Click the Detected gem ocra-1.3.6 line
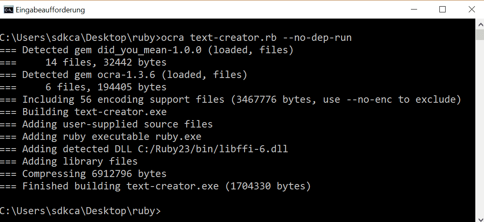The height and width of the screenshot is (222, 484). coord(123,75)
